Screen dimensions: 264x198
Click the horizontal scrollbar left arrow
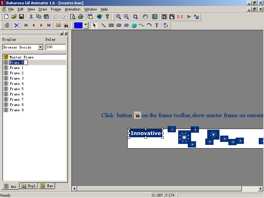pos(74,188)
